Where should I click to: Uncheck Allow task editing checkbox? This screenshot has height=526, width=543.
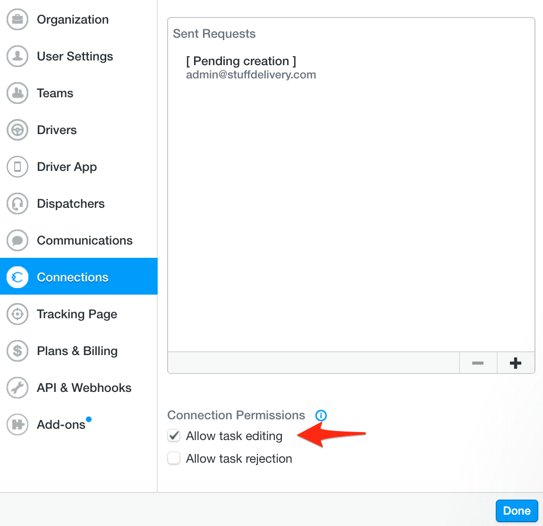tap(174, 436)
